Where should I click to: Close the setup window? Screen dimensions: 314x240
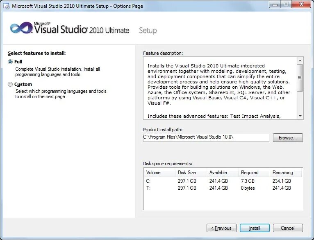pyautogui.click(x=301, y=4)
